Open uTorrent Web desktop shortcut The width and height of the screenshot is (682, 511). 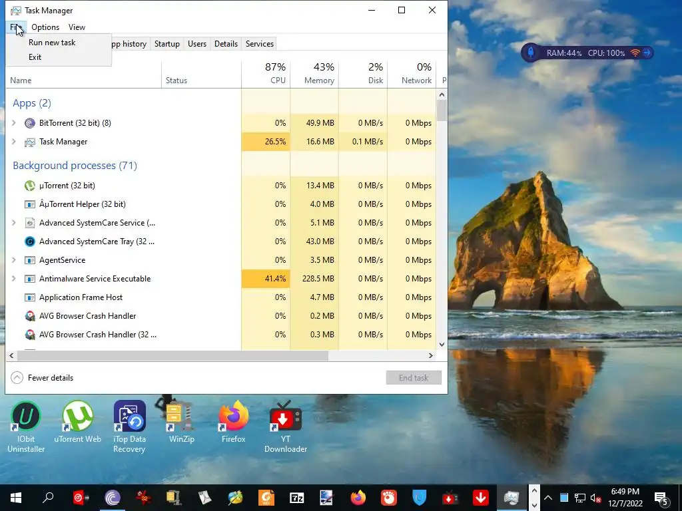coord(78,423)
